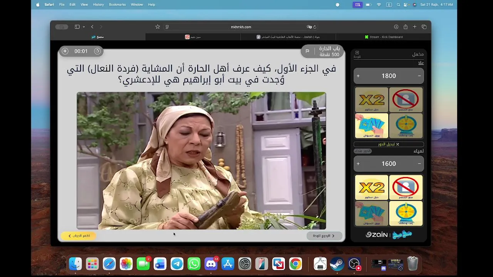The height and width of the screenshot is (277, 493).
Task: Reload the page in Safari
Action: pyautogui.click(x=315, y=27)
